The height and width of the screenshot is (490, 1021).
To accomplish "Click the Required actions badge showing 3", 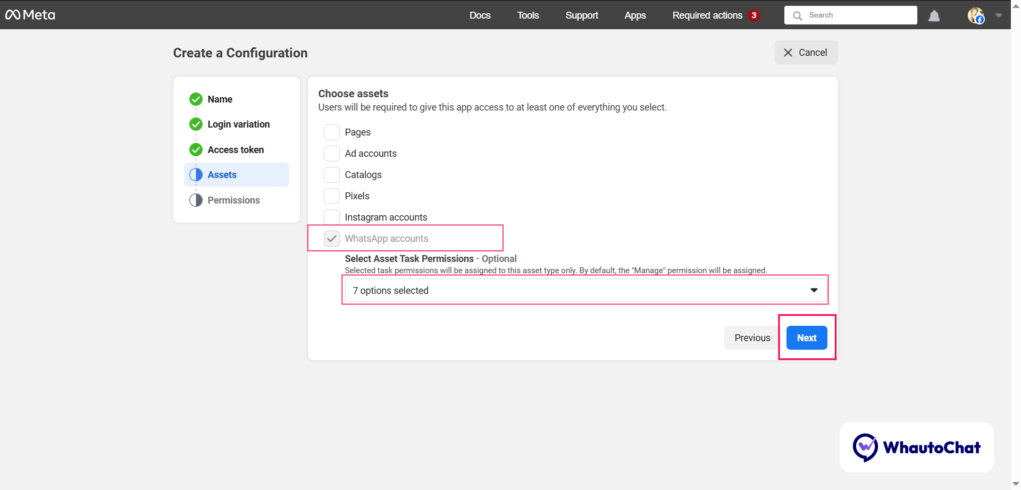I will [x=754, y=15].
